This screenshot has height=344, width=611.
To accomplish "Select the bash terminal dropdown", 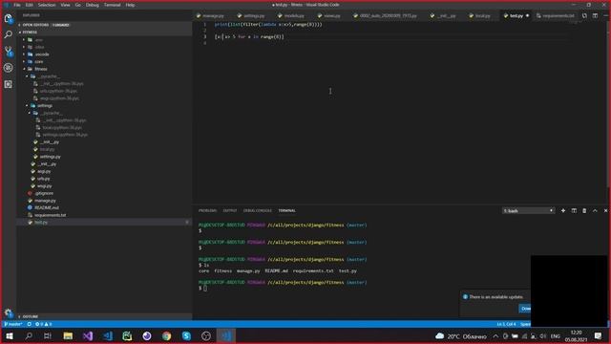I will click(x=528, y=210).
